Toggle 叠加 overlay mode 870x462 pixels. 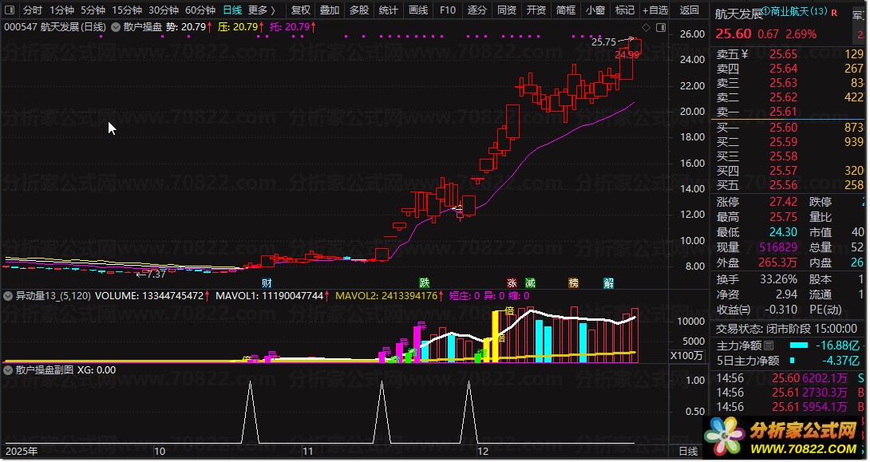[x=329, y=10]
